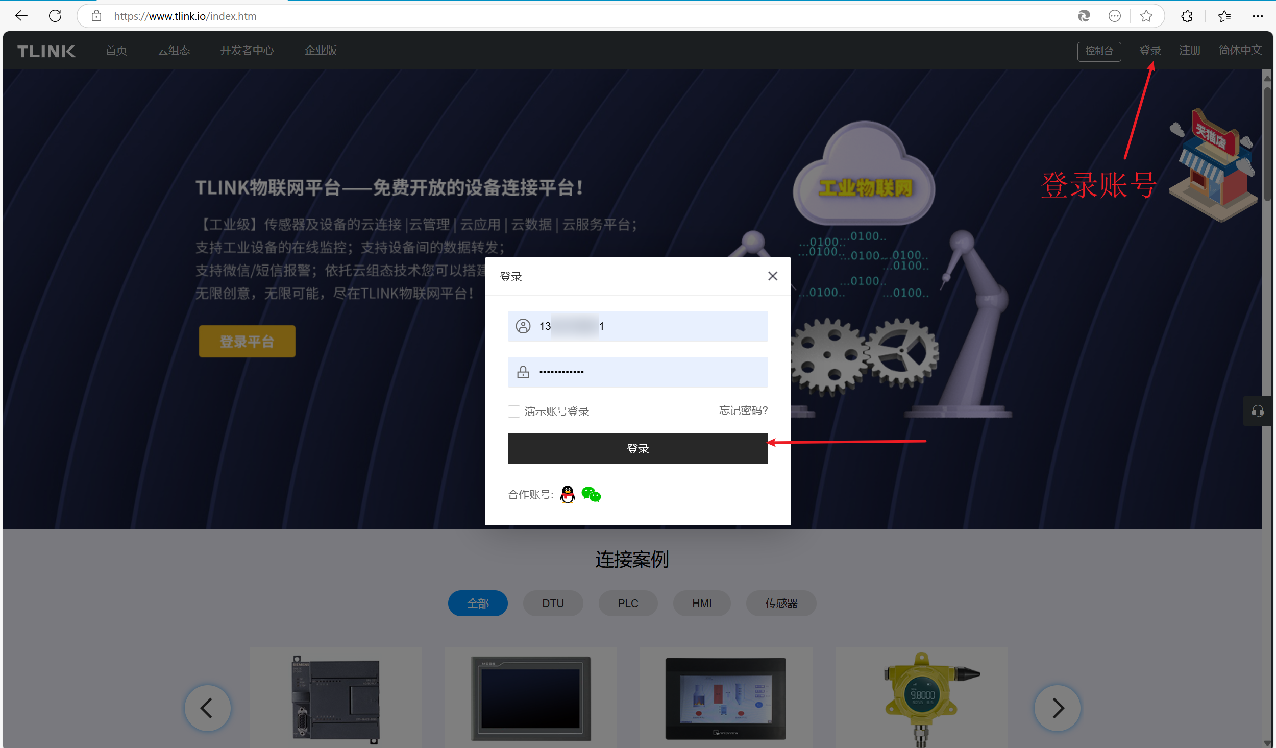
Task: Open the Siemens PLC case thumbnail
Action: click(336, 698)
